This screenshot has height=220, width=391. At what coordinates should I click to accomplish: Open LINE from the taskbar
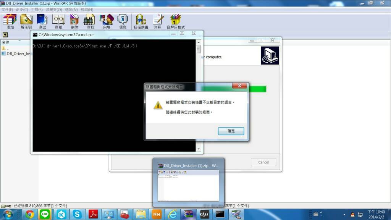45,214
